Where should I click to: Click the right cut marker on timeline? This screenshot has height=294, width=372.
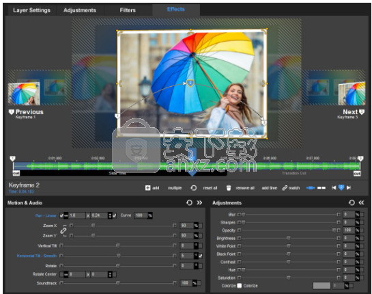tap(357, 173)
